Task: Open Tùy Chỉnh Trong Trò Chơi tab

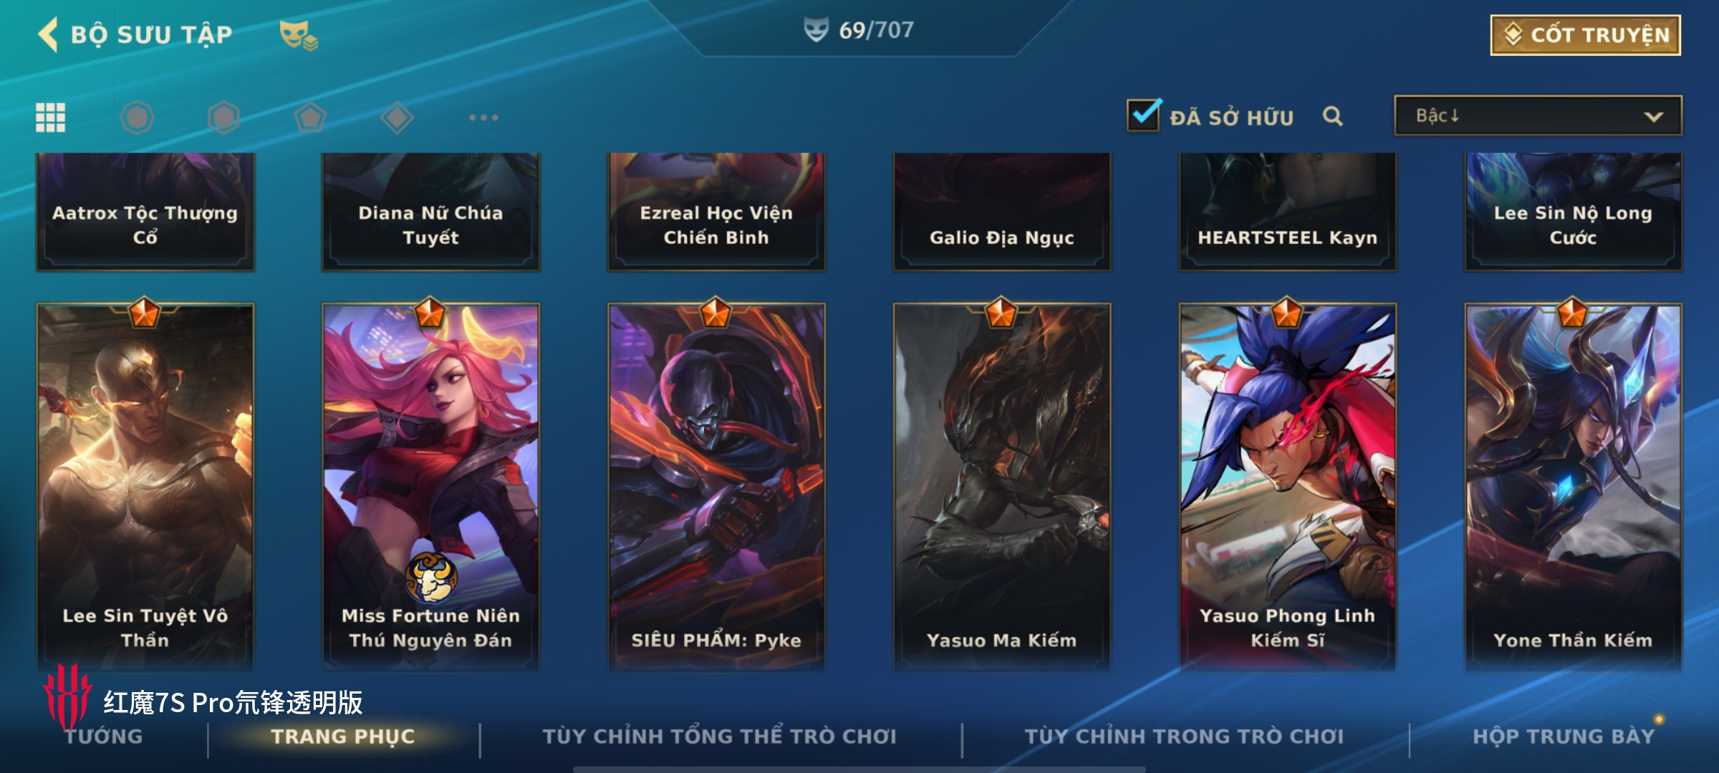Action: coord(1184,736)
